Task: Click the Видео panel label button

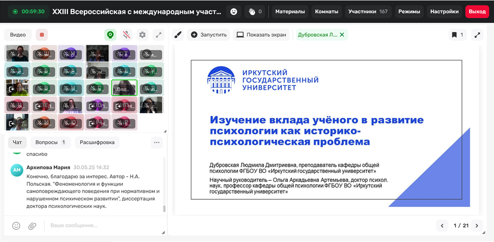Action: click(18, 35)
